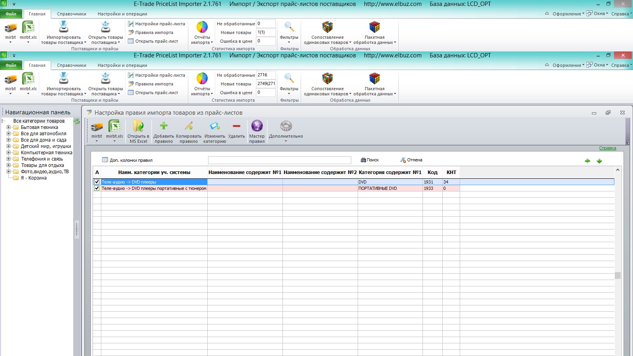Open Отчёты импорта pie chart in front window
This screenshot has height=356, width=633.
[202, 83]
